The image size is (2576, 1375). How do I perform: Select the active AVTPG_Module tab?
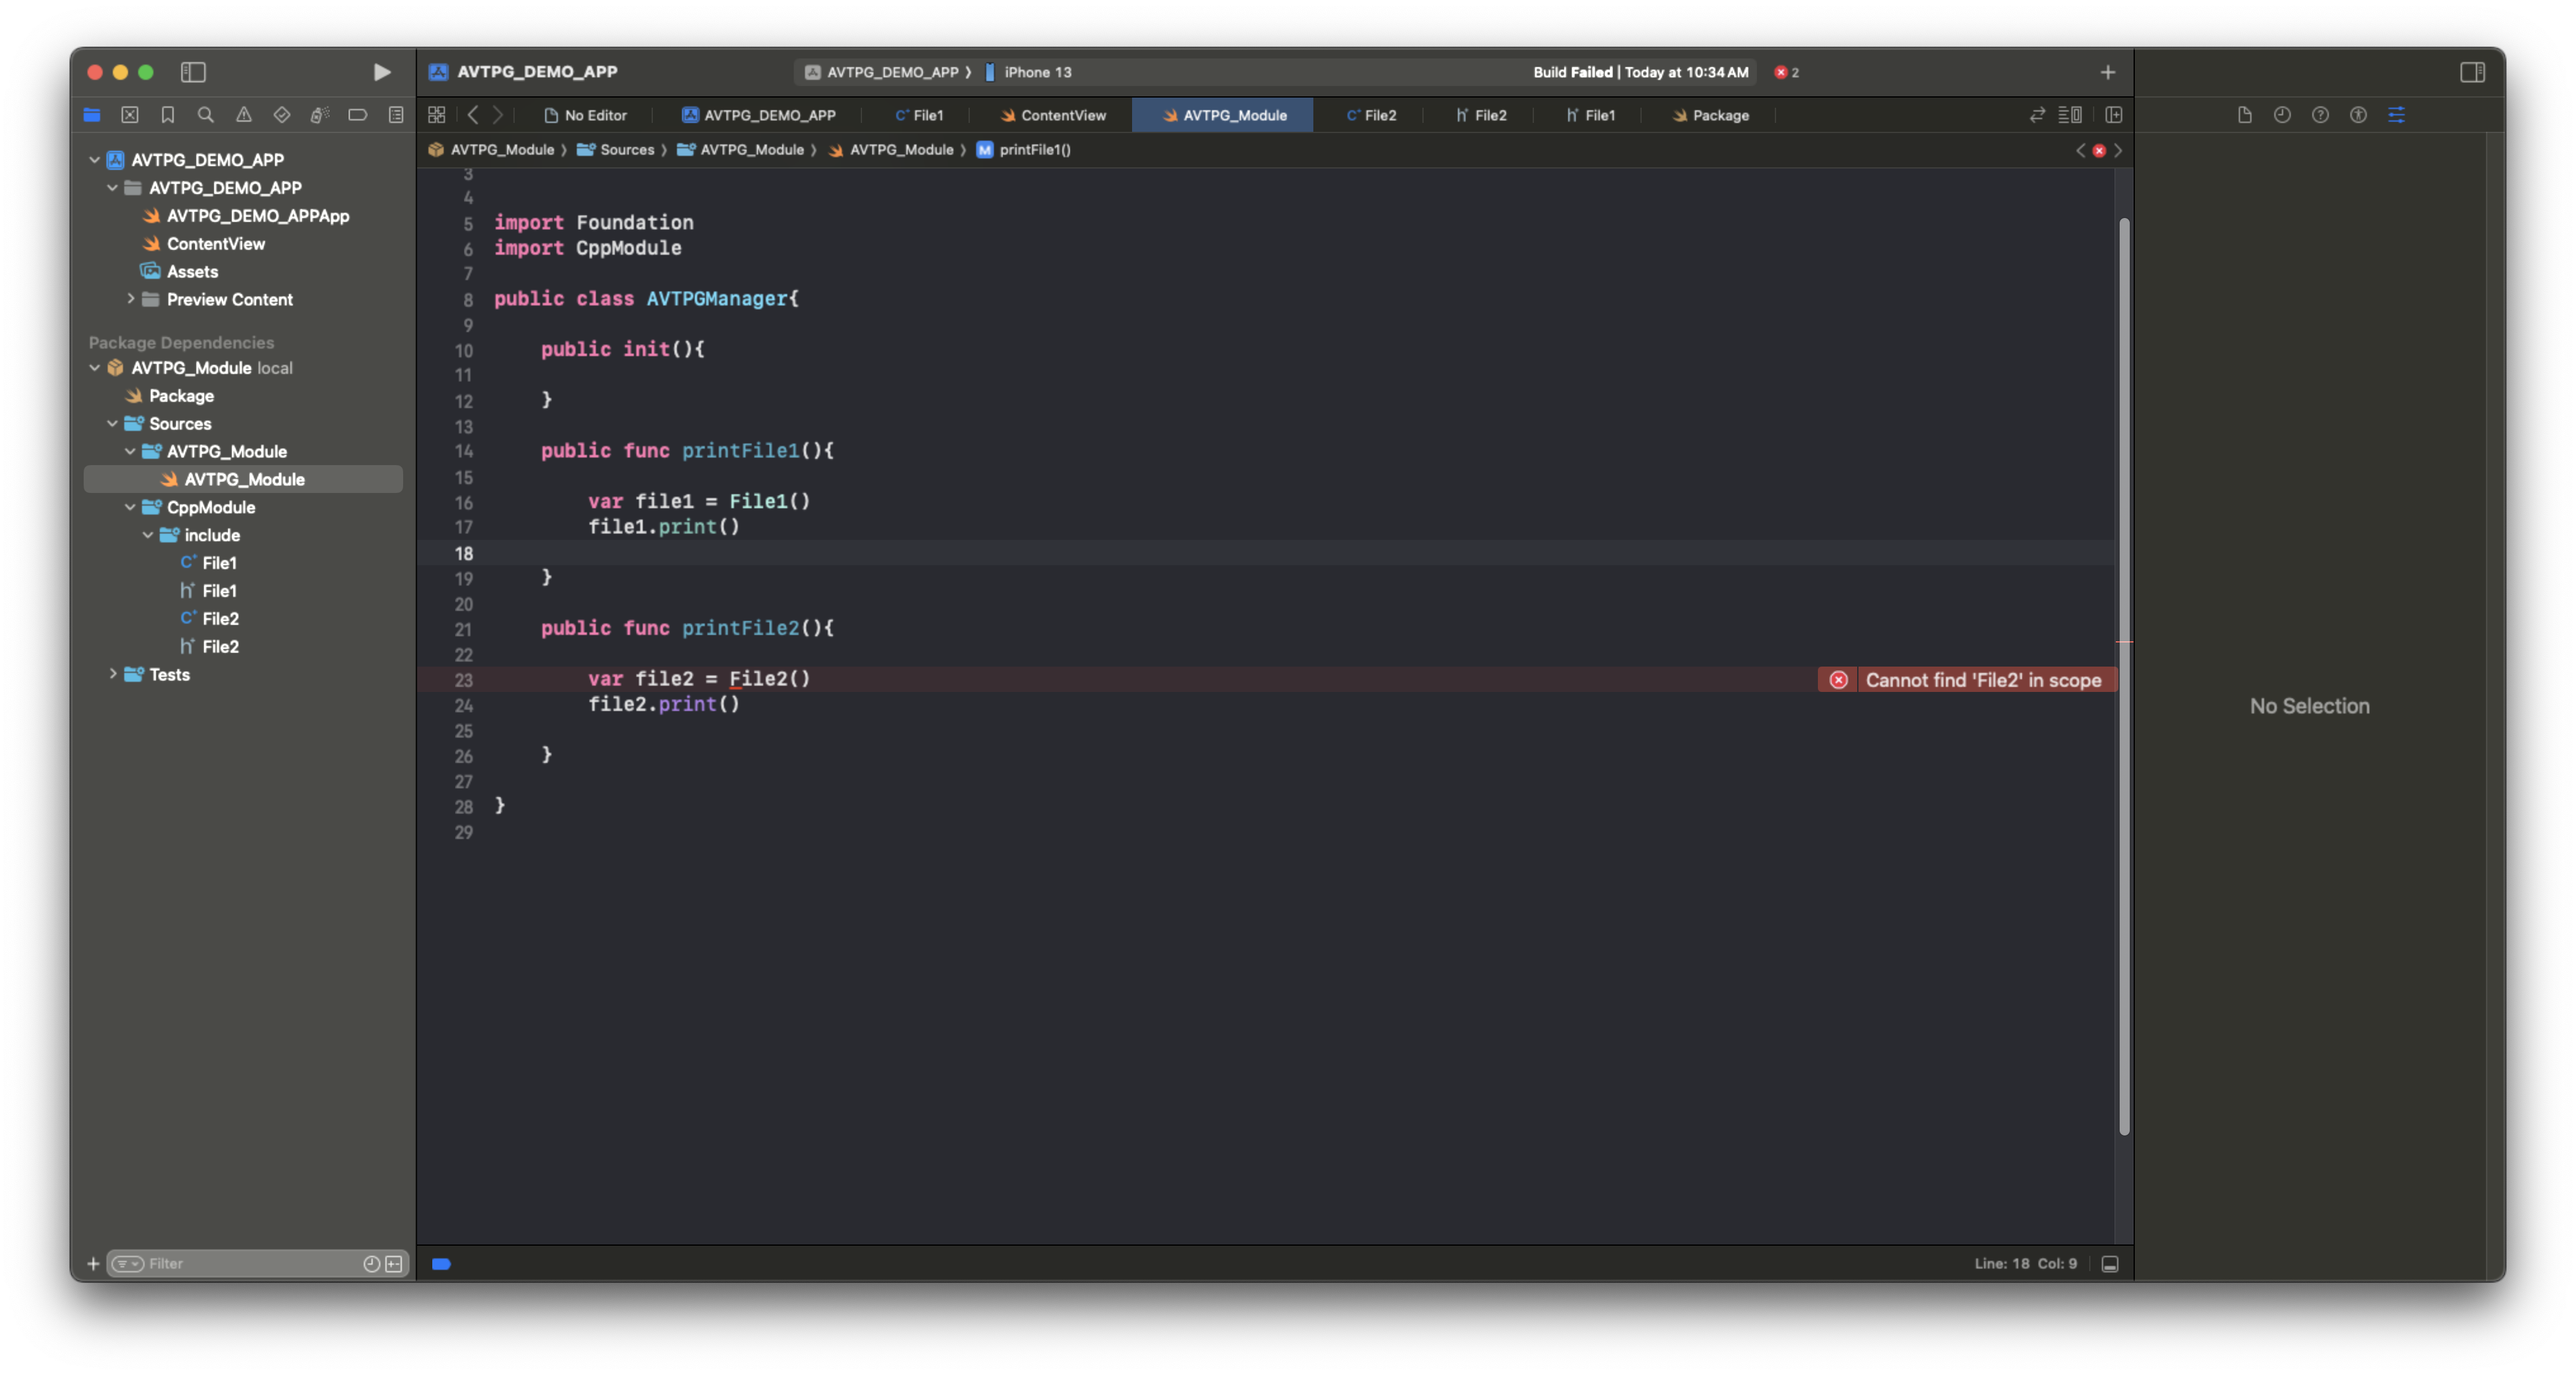pos(1224,115)
